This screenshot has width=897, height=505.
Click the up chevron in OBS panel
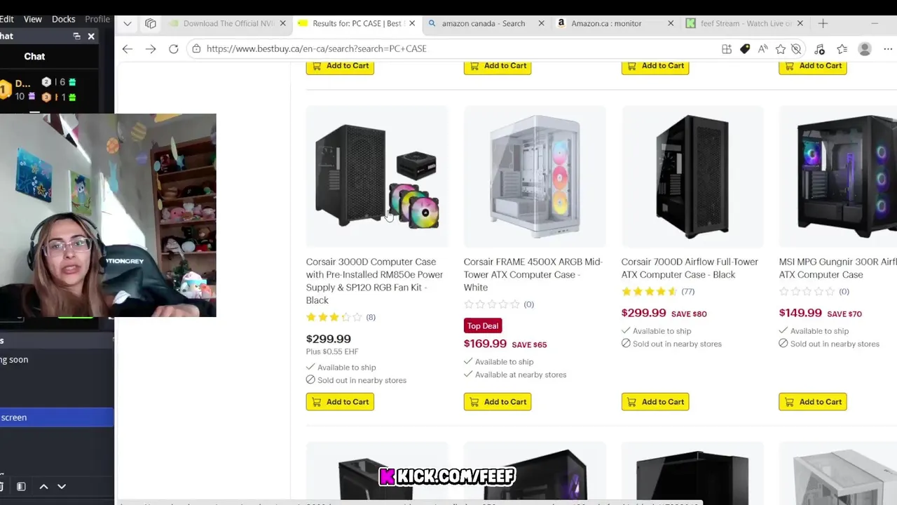(x=43, y=486)
